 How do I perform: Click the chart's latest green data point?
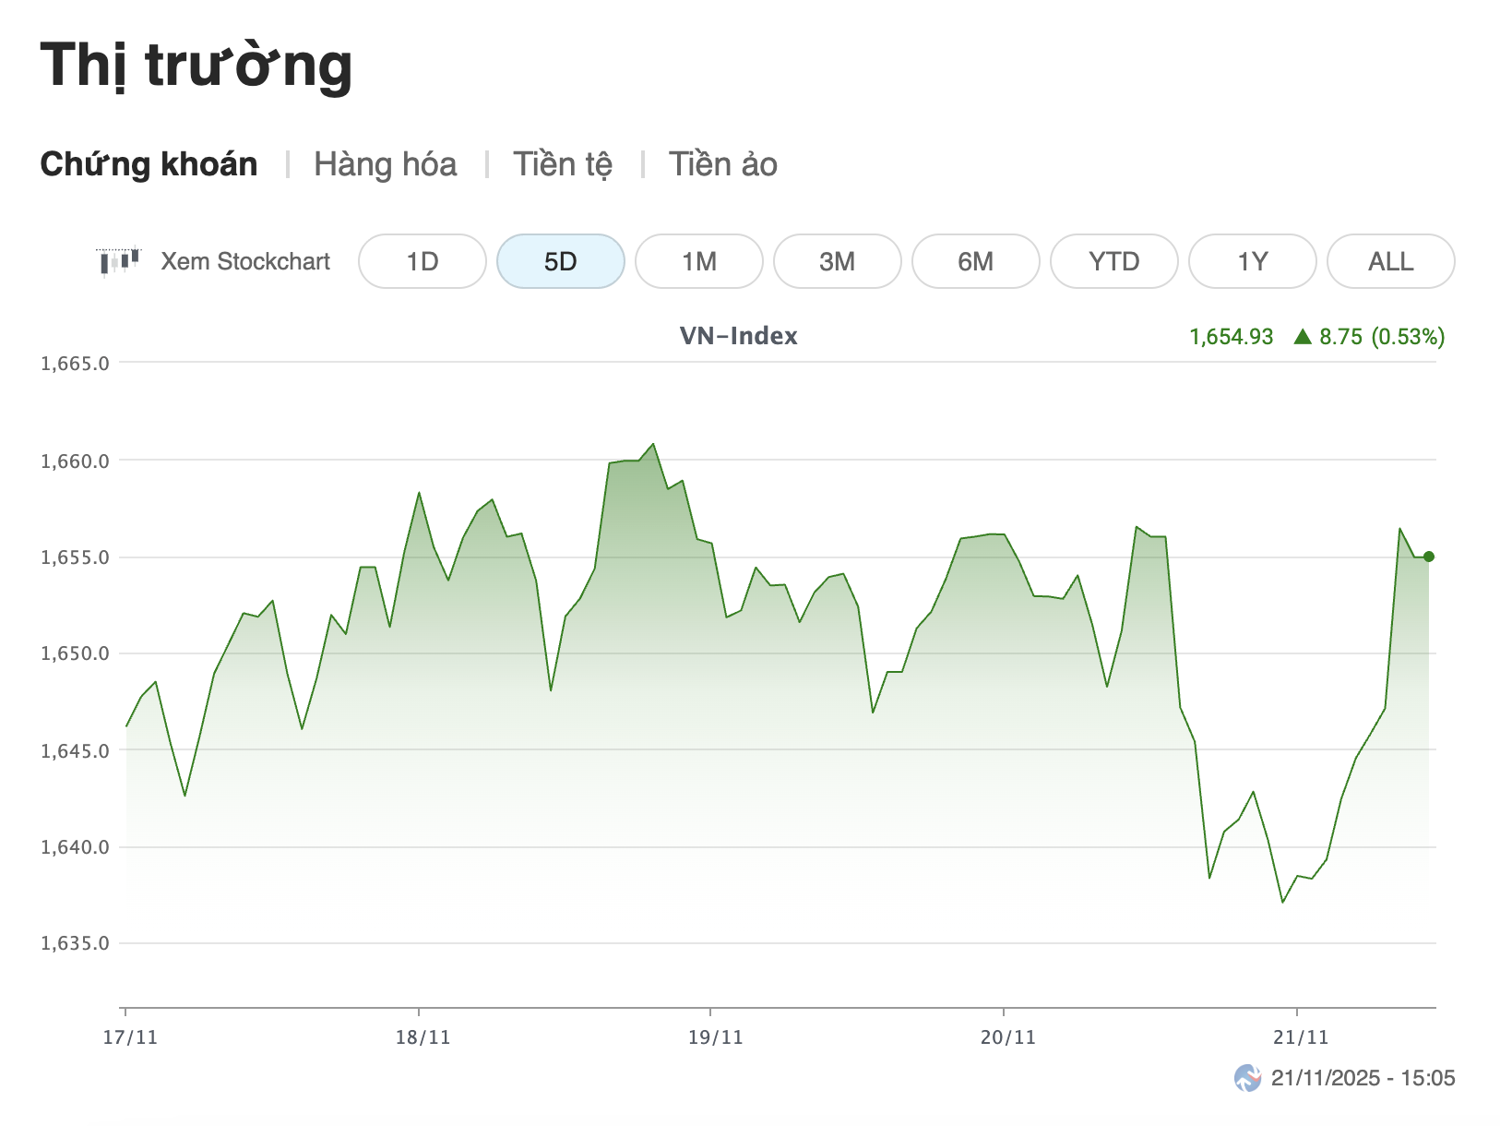pos(1429,557)
